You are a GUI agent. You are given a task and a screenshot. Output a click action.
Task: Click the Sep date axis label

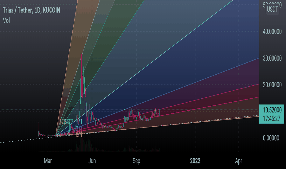click(137, 161)
